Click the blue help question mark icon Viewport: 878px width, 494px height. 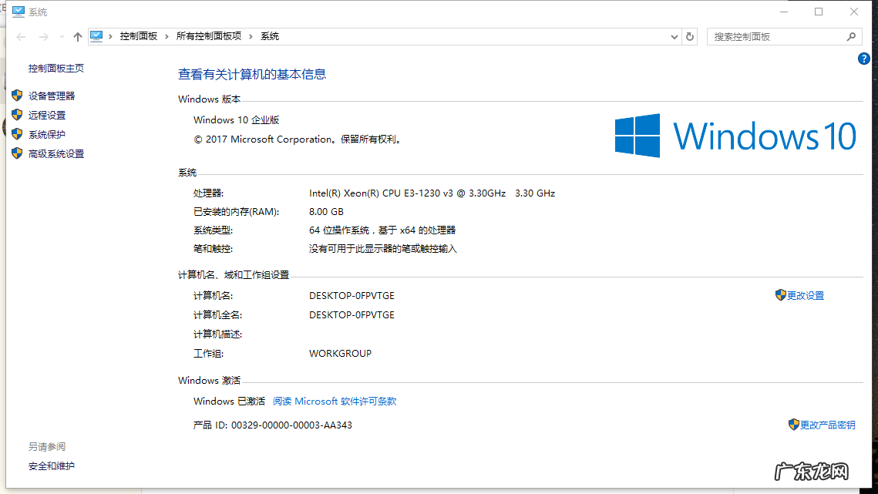(863, 58)
